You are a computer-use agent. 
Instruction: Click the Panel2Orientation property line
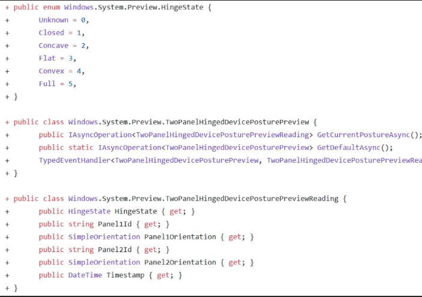pyautogui.click(x=146, y=263)
